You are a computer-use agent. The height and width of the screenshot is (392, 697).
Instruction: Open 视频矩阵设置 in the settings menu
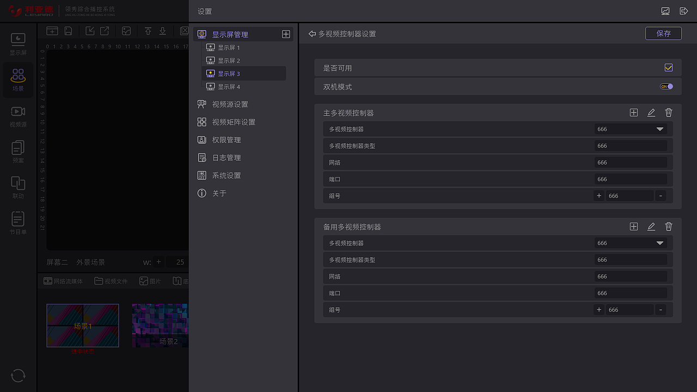[226, 122]
